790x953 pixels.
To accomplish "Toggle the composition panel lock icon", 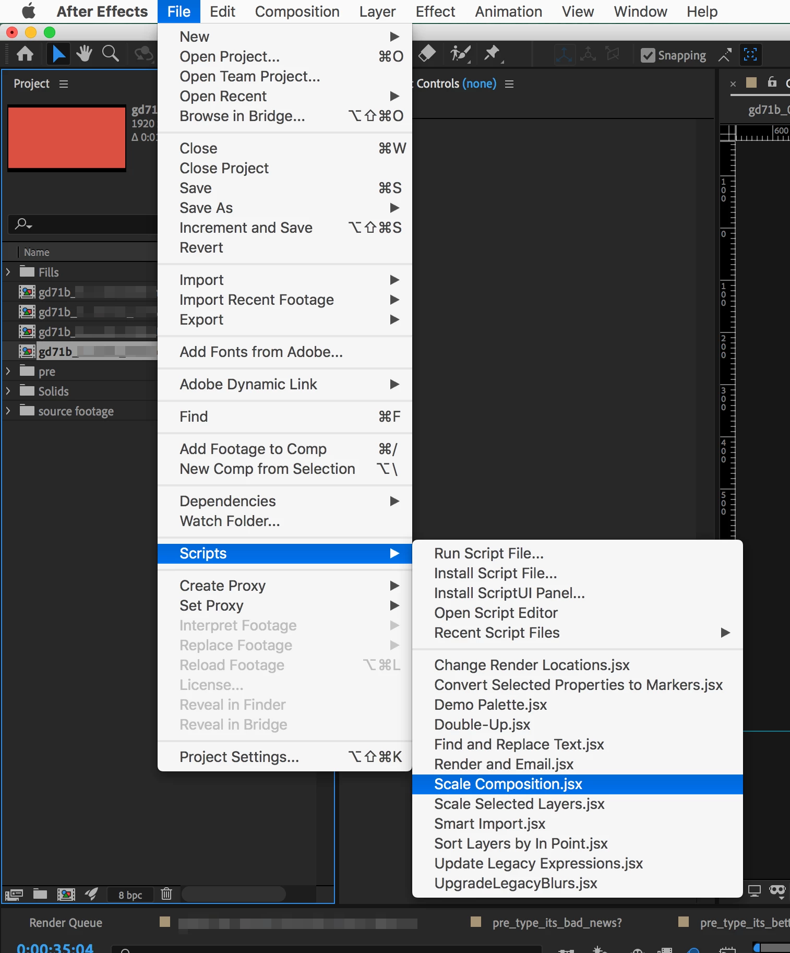I will [772, 82].
